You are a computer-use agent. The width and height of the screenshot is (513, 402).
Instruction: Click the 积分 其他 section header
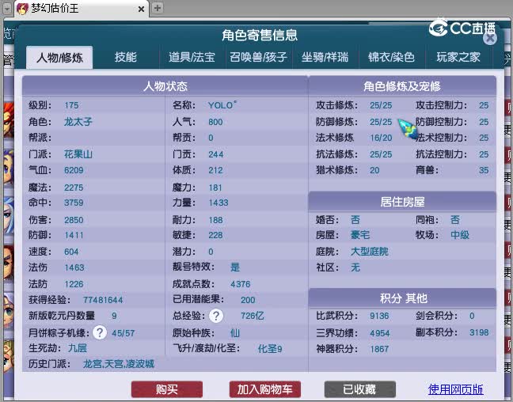pos(402,298)
